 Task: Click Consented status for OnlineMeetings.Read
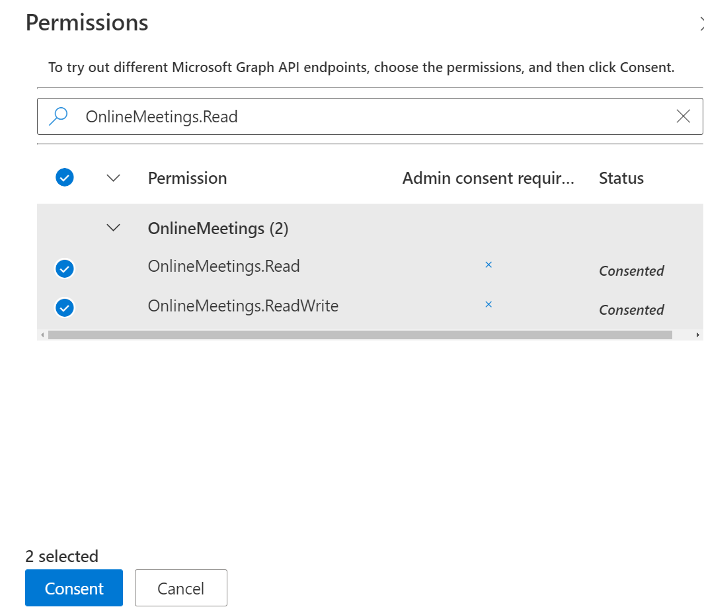(x=631, y=271)
